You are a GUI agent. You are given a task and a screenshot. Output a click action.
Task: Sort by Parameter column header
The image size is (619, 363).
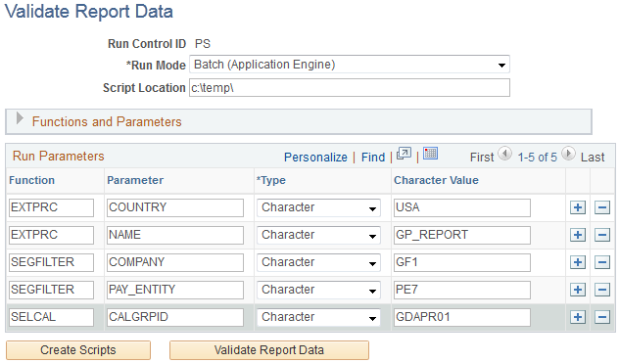coord(135,180)
